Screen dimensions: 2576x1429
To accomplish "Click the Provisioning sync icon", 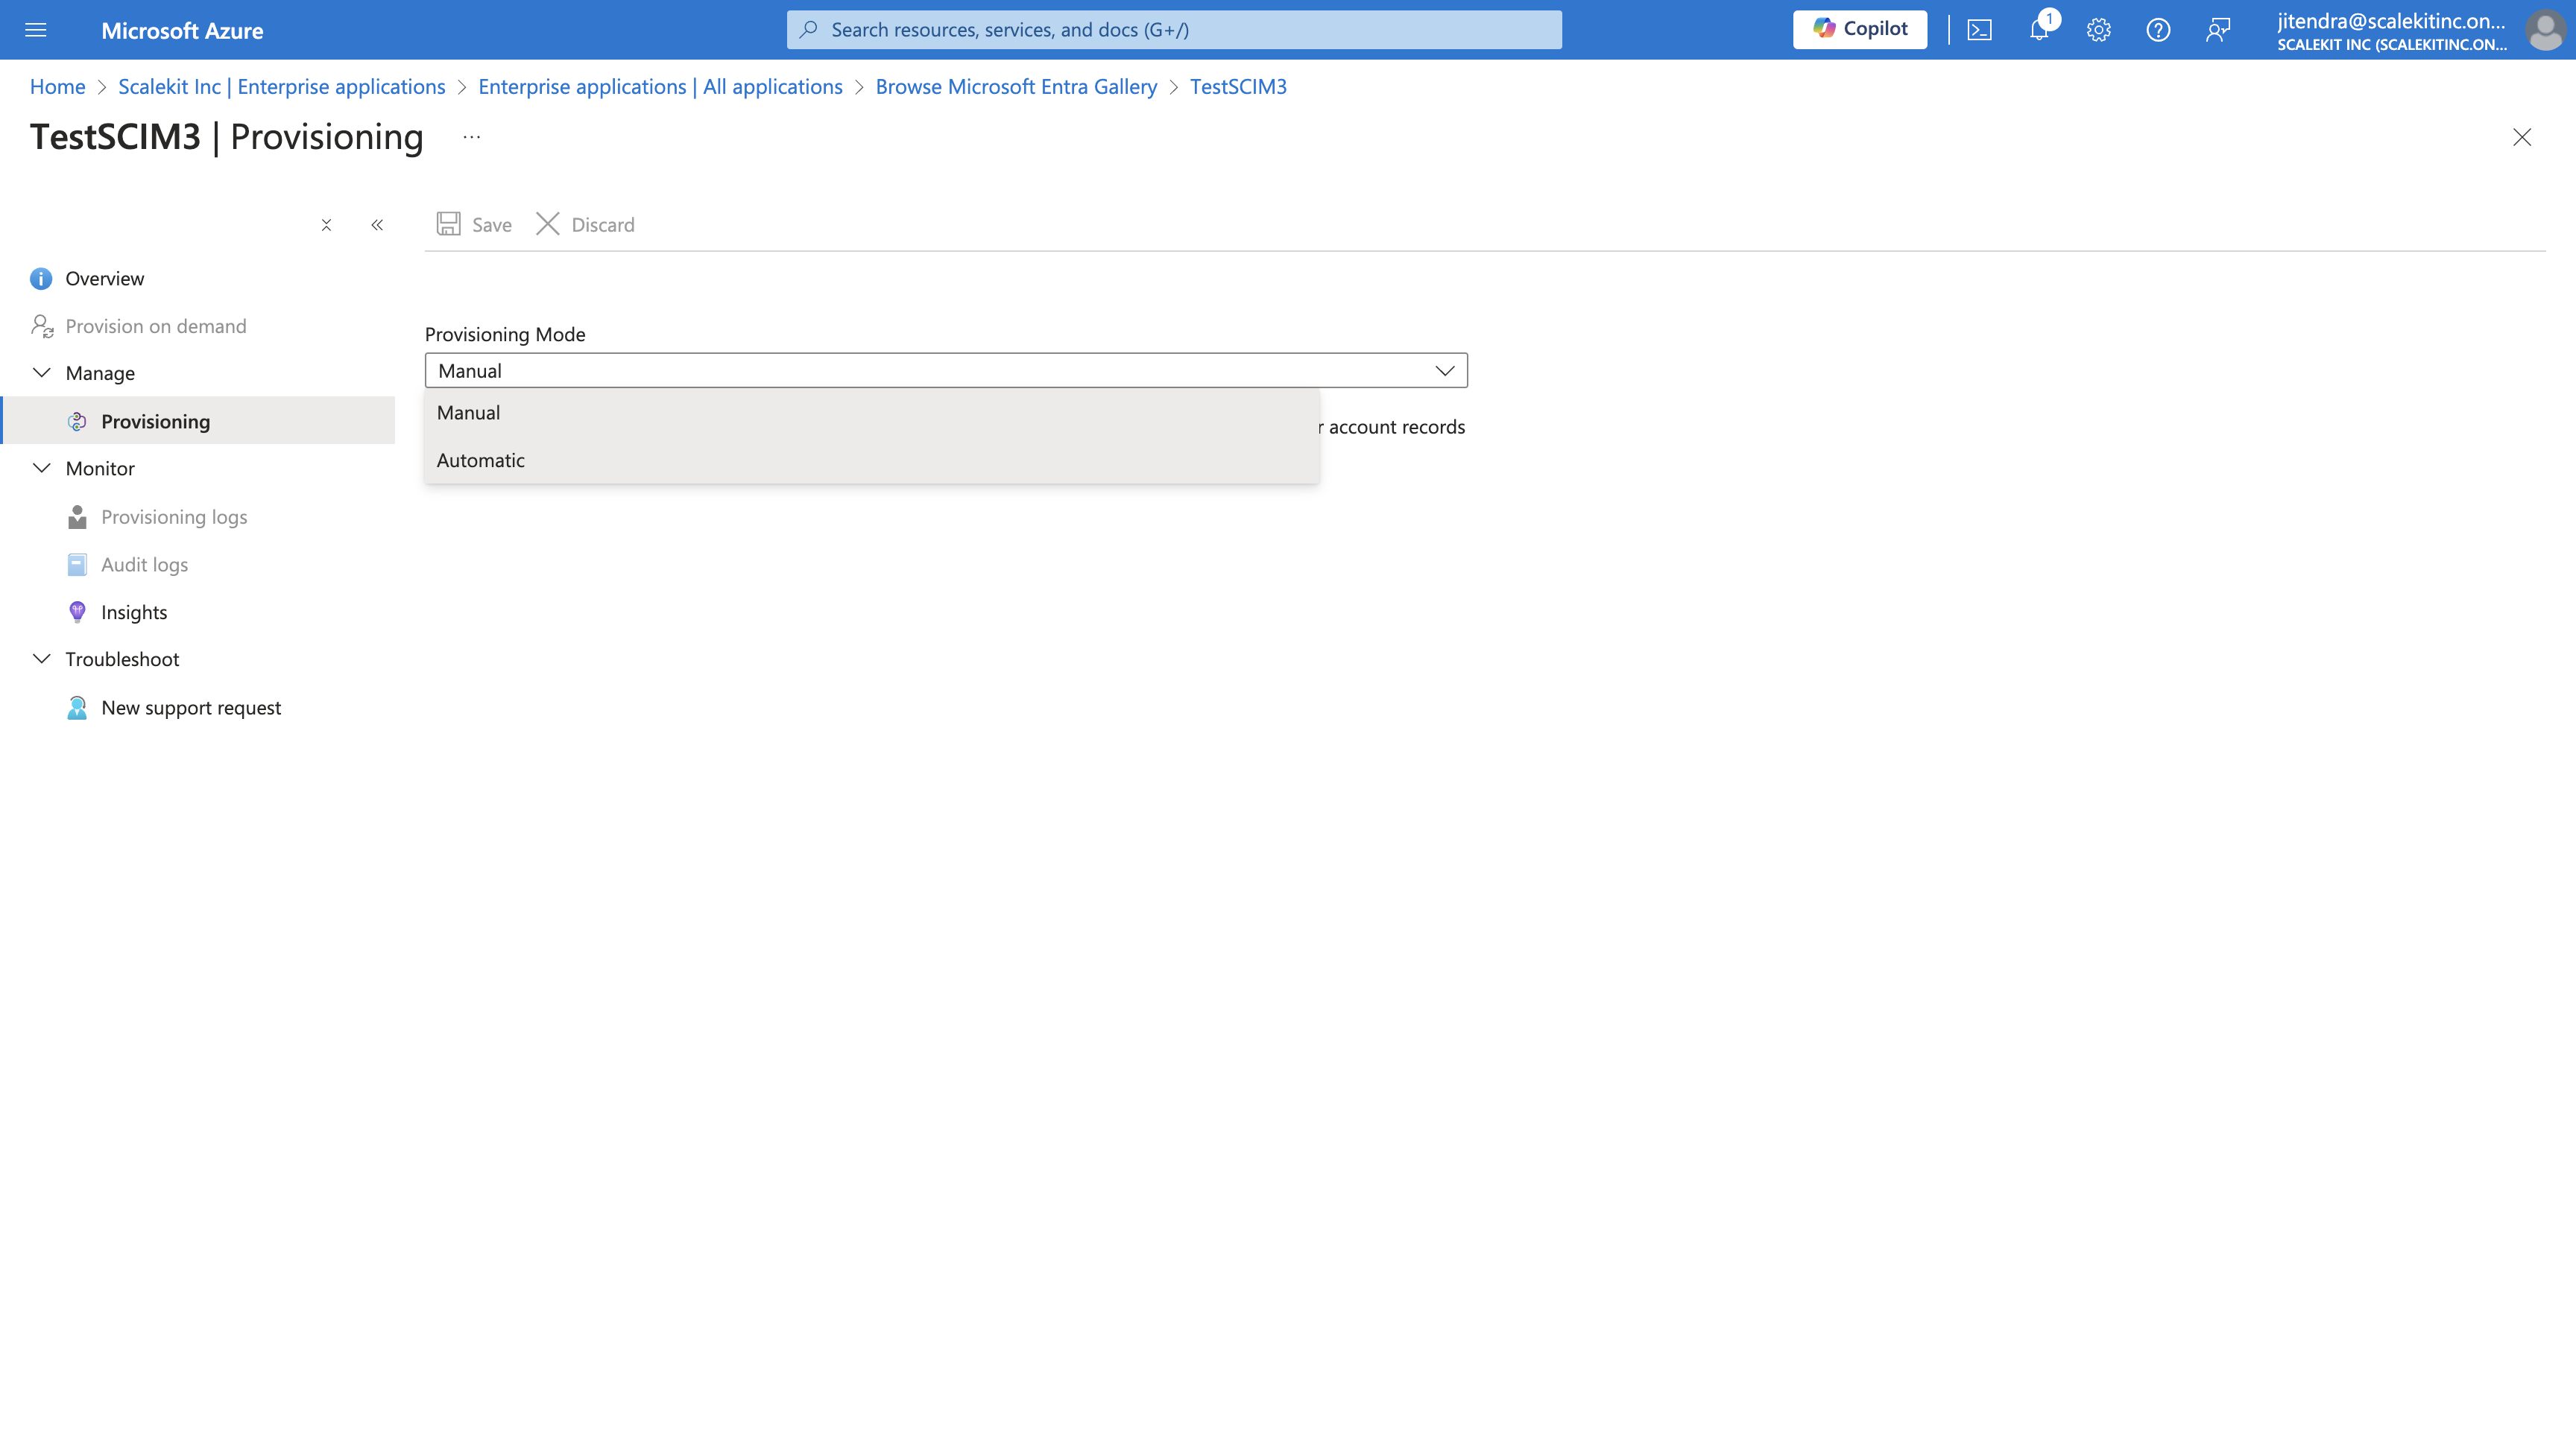I will pyautogui.click(x=77, y=422).
